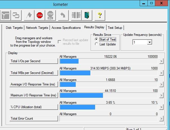
Task: Click the empty Total Error Count bar
Action: pos(109,119)
